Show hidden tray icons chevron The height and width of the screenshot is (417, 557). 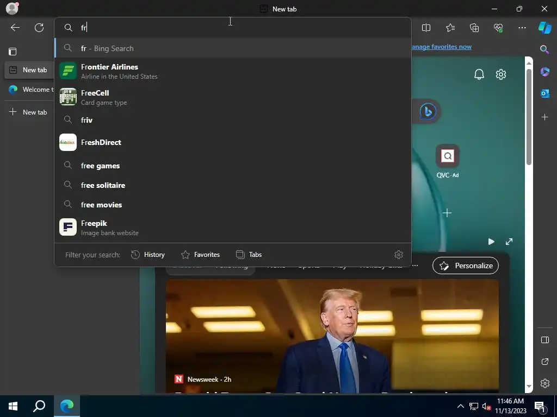click(460, 406)
